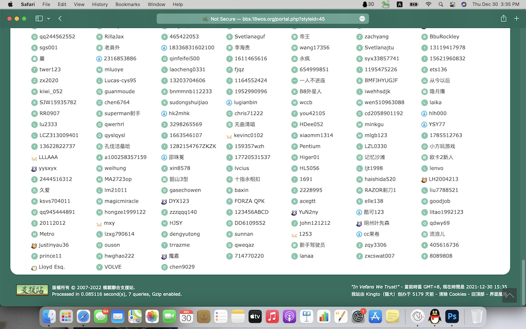This screenshot has width=526, height=329.
Task: Click the Share icon in Safari toolbar
Action: [503, 18]
